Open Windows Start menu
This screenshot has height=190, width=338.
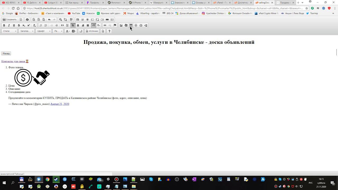4,183
